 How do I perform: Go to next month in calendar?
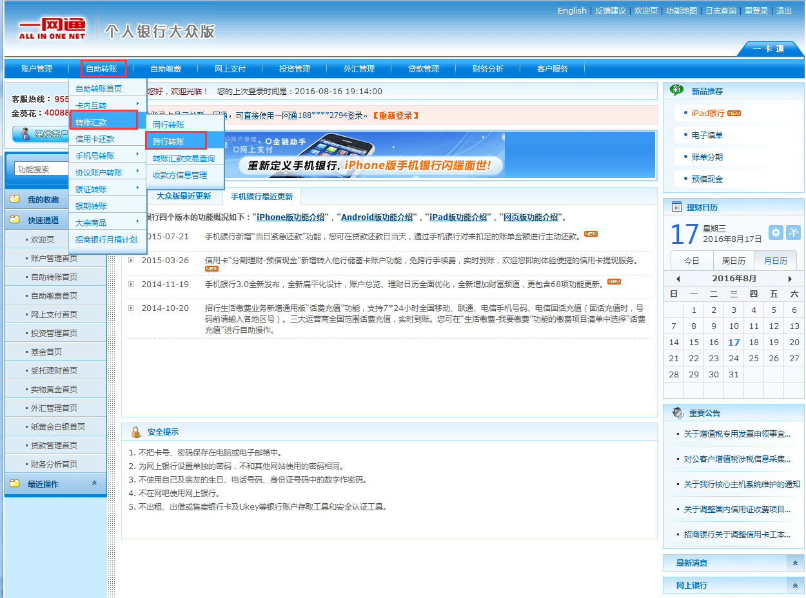790,279
